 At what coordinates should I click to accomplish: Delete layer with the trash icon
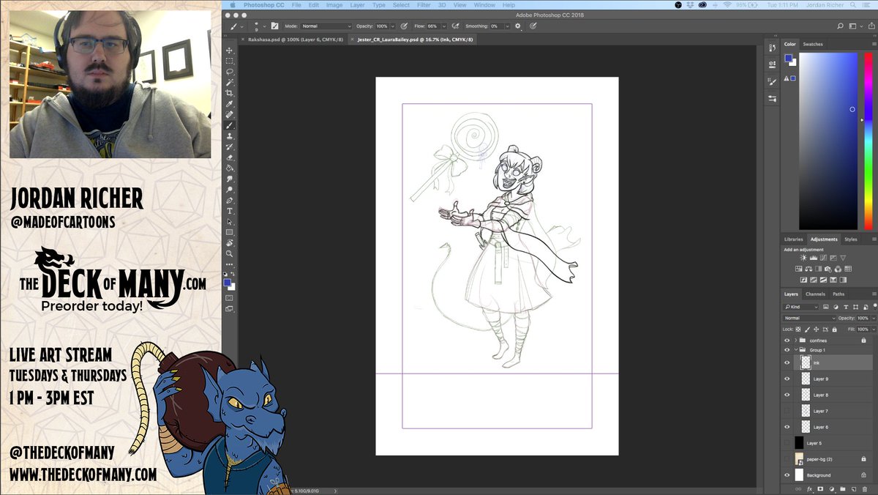865,488
